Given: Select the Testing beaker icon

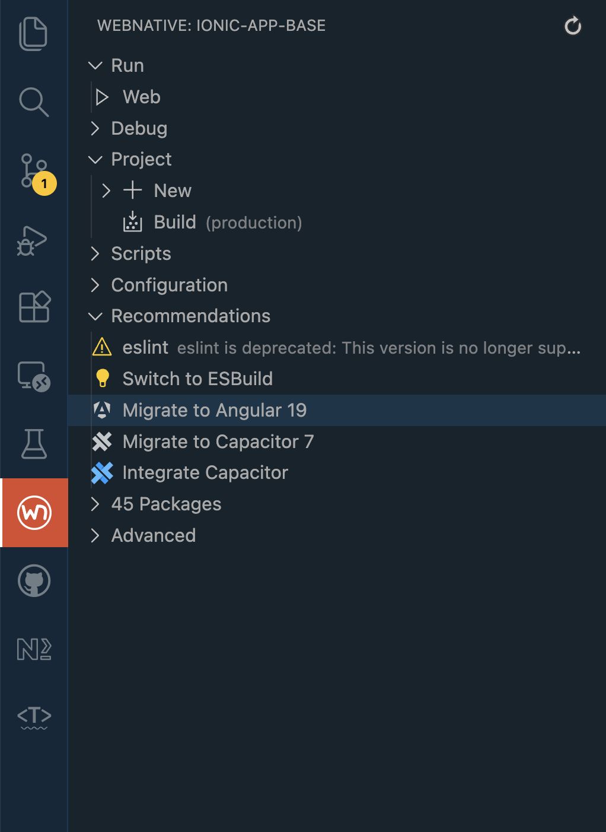Looking at the screenshot, I should (x=34, y=444).
